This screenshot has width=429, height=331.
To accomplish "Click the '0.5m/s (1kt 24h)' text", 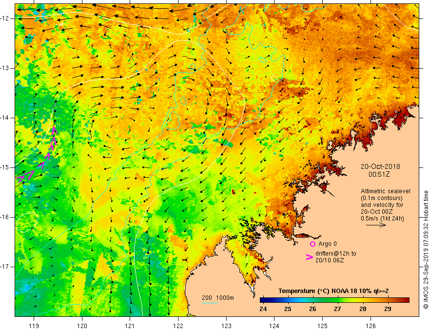I will click(382, 219).
